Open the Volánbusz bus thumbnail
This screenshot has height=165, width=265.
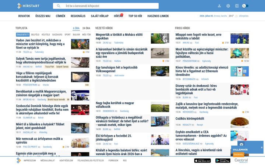160,121
